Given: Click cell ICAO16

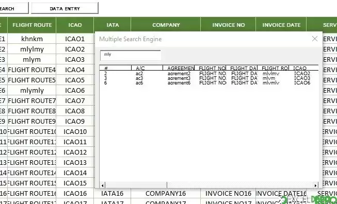Looking at the screenshot, I should tap(75, 193).
